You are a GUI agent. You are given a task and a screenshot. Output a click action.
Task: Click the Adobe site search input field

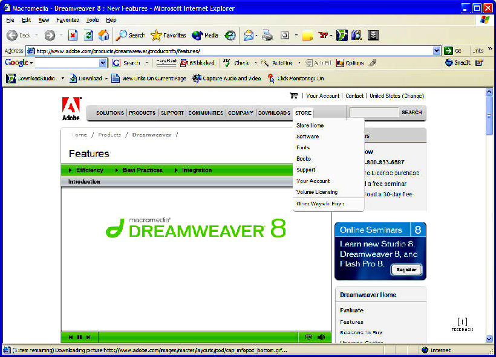374,112
